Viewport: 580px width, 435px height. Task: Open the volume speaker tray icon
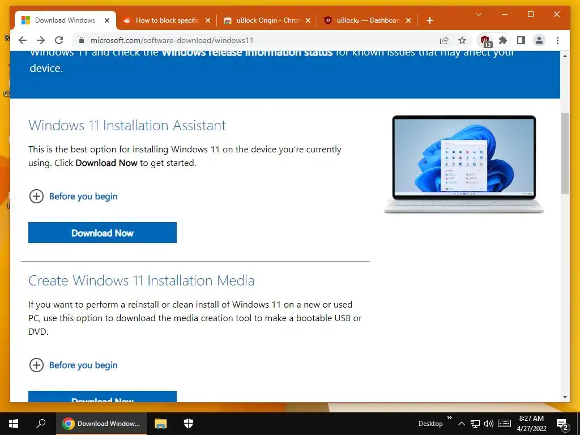click(489, 424)
